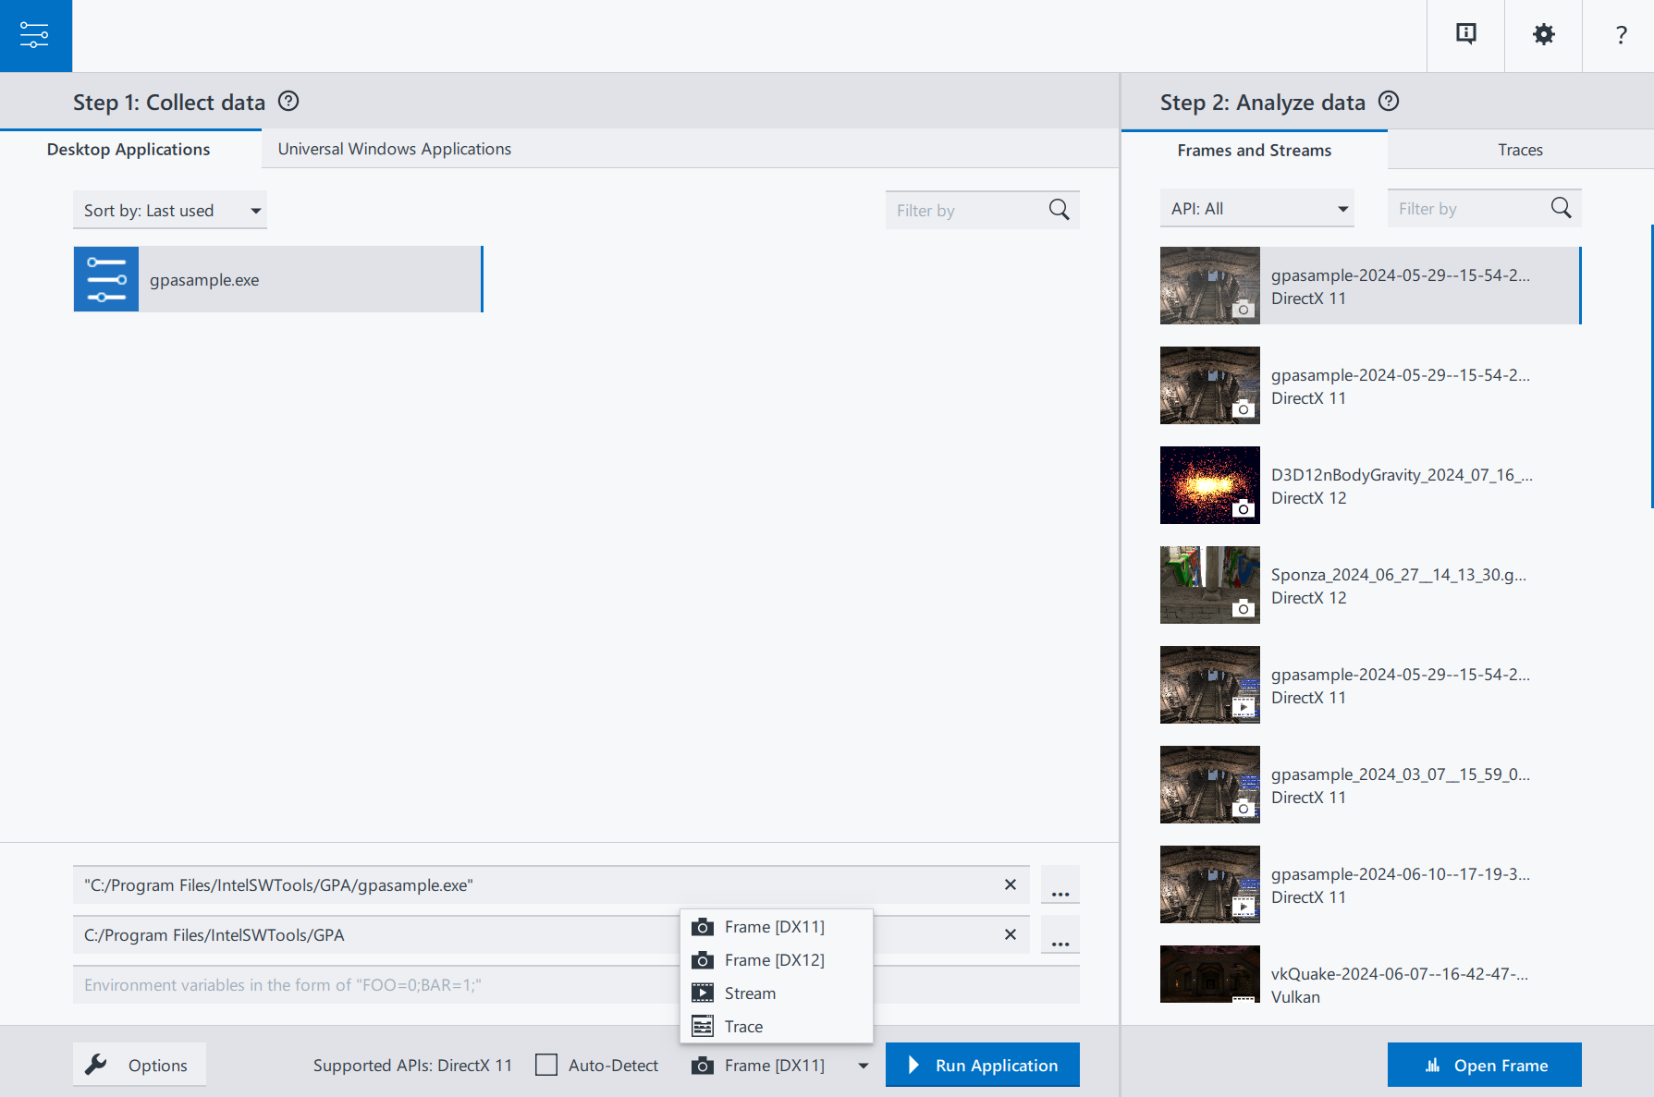Toggle the Frame [DX11] capture mode dropdown
Image resolution: width=1654 pixels, height=1097 pixels.
[781, 1065]
